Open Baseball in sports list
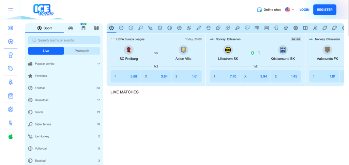This screenshot has width=349, height=165. click(64, 161)
